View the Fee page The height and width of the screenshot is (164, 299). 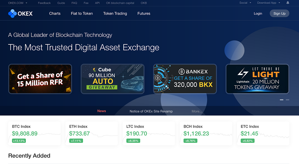[86, 3]
